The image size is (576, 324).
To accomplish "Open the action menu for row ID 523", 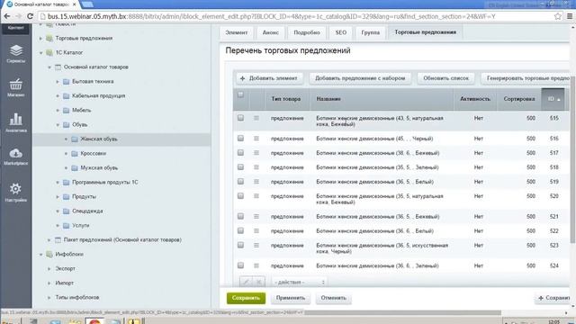I will 256,246.
